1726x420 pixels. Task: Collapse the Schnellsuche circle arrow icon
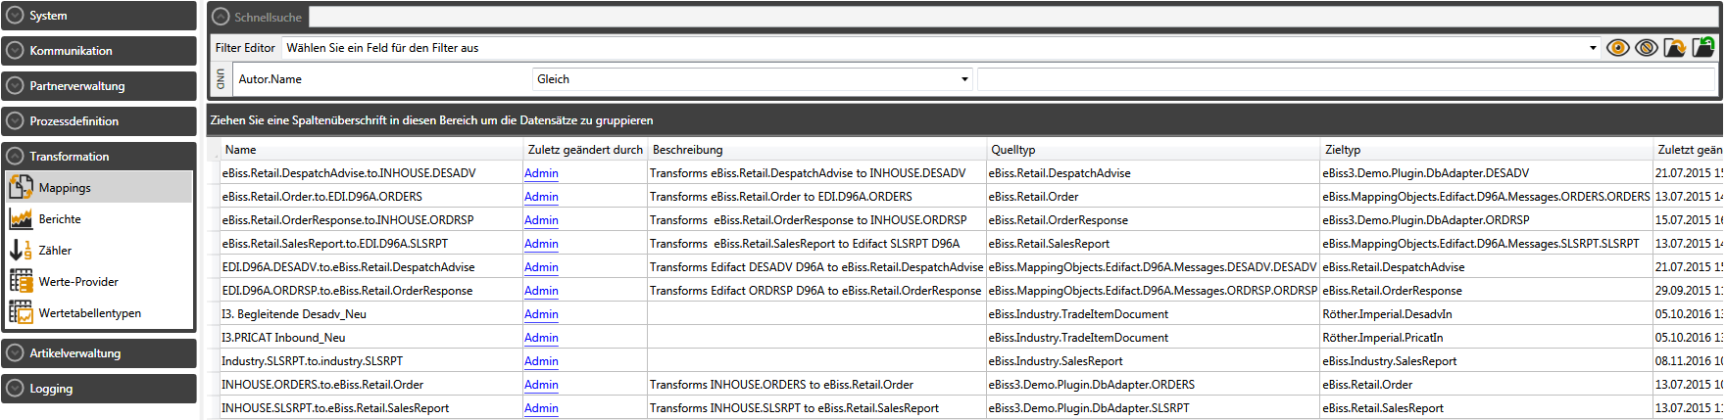click(221, 17)
